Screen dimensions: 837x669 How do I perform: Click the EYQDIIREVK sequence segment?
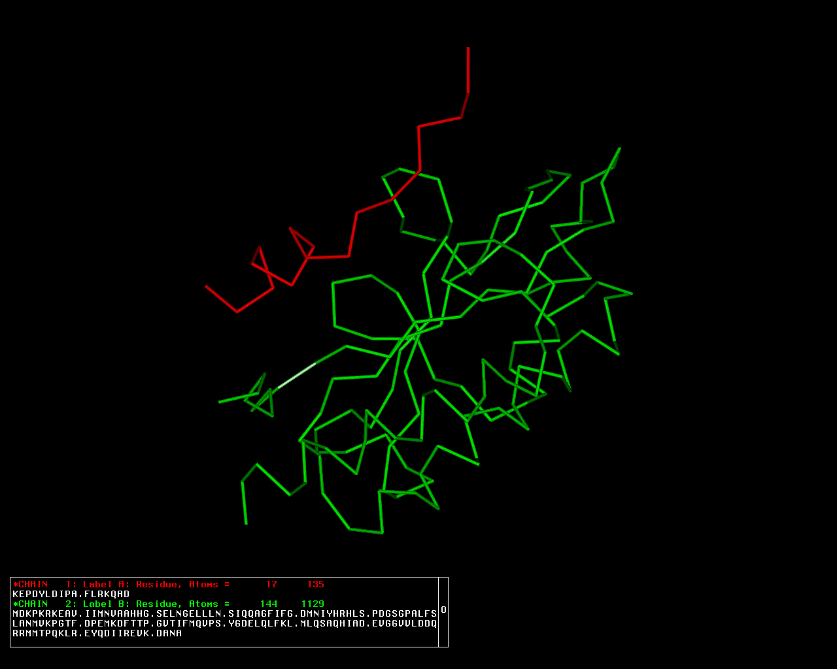click(116, 633)
